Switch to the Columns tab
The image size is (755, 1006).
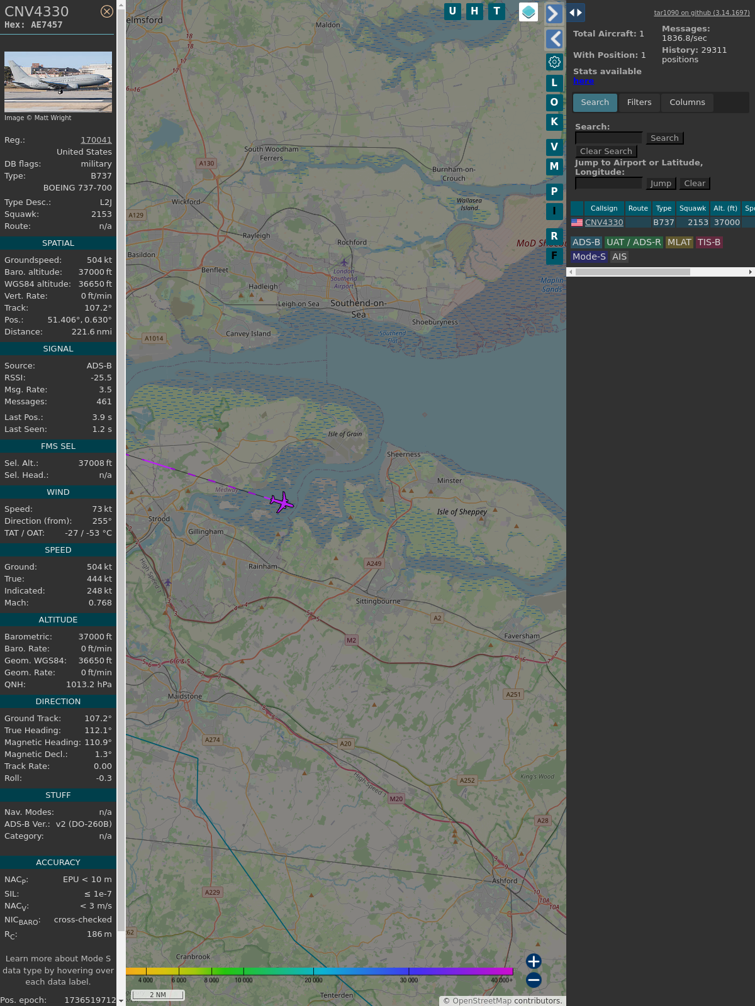tap(687, 102)
